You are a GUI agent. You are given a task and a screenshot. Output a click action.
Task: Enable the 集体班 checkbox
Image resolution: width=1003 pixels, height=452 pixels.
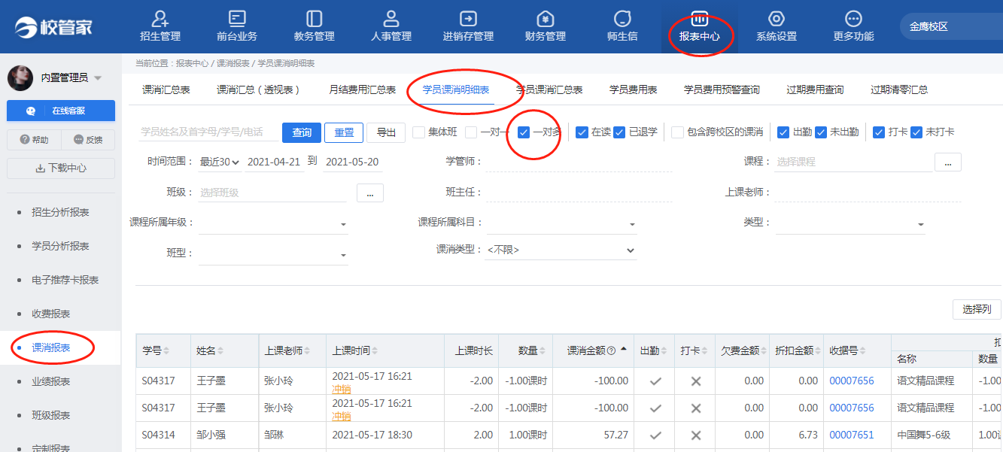point(418,132)
